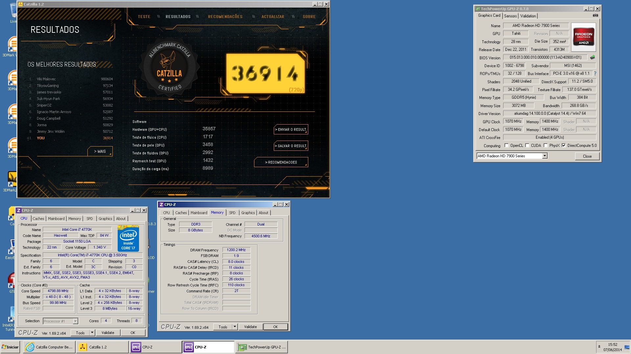Switch to the Validation tab in GPU-Z

[x=528, y=16]
